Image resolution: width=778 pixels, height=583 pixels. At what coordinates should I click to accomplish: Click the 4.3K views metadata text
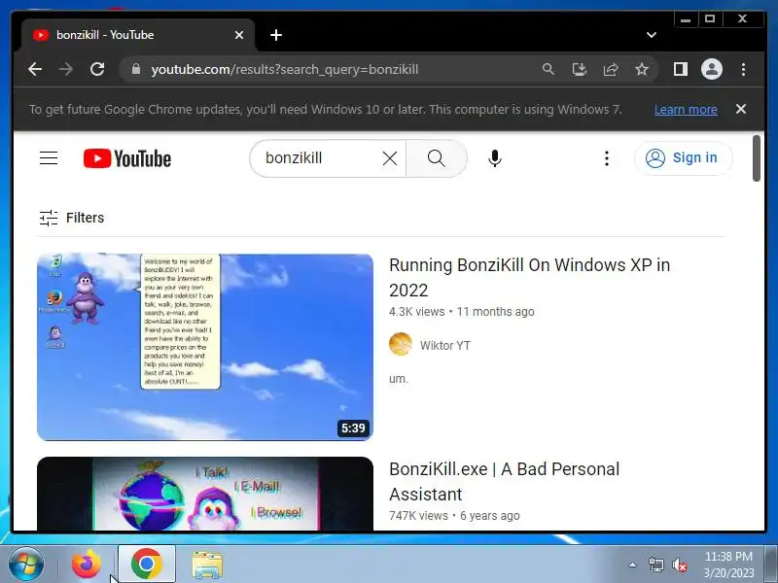(417, 312)
